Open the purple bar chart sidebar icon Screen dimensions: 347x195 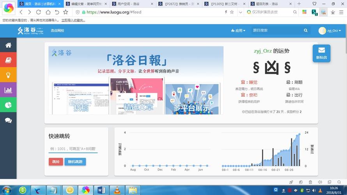(8, 90)
